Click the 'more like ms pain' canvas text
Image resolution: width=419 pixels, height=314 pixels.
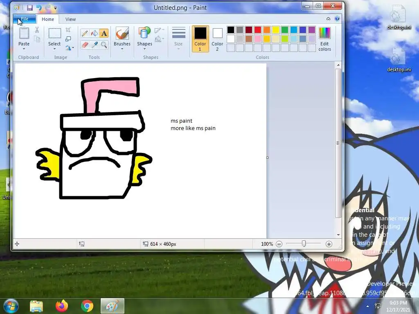click(193, 128)
